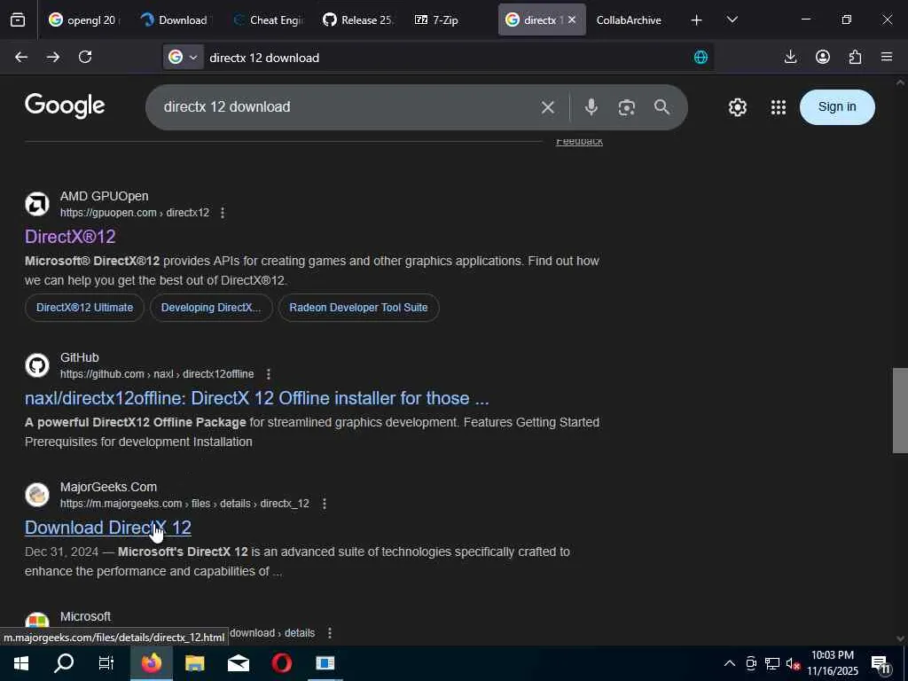
Task: Switch to the Release 25 GitHub tab
Action: click(x=358, y=20)
